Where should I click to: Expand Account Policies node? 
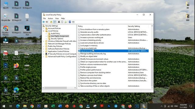point(44,28)
